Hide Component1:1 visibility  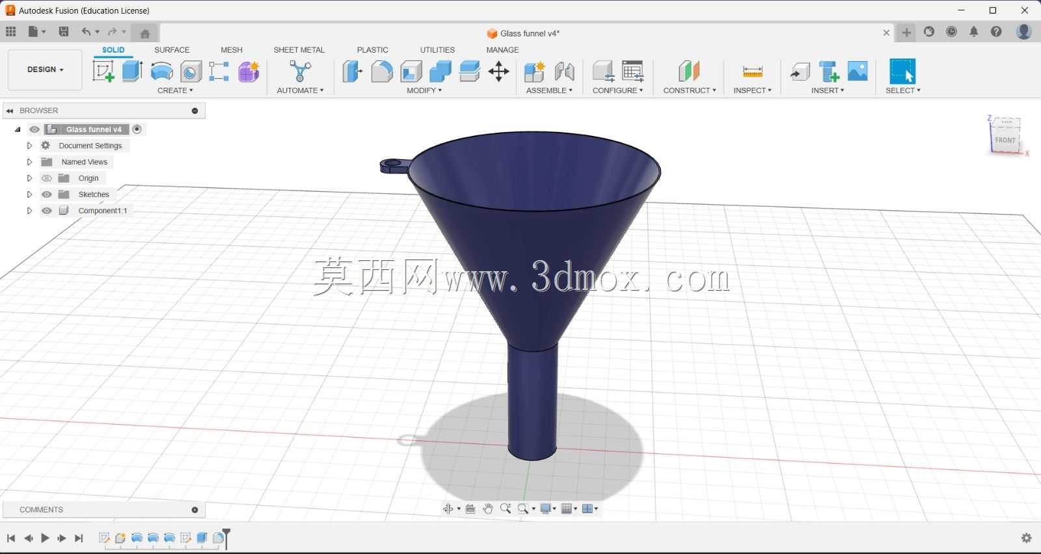[x=47, y=211]
